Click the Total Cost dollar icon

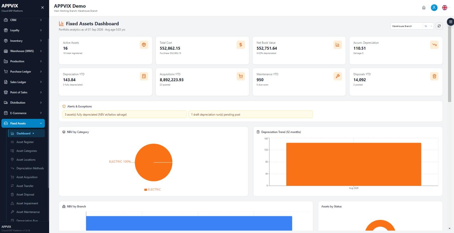point(241,45)
